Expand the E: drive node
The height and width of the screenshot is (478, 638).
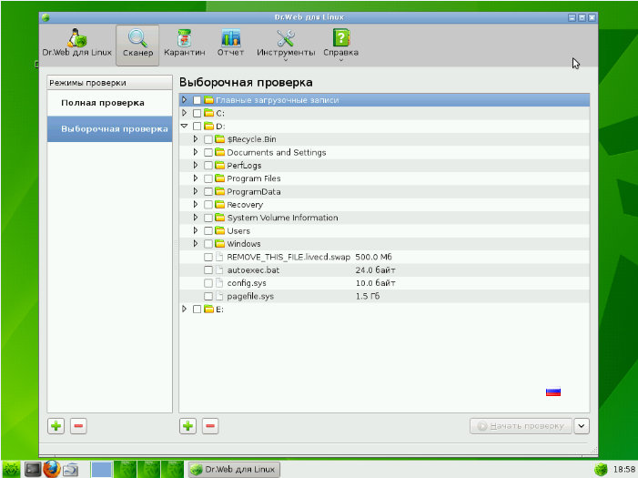185,309
